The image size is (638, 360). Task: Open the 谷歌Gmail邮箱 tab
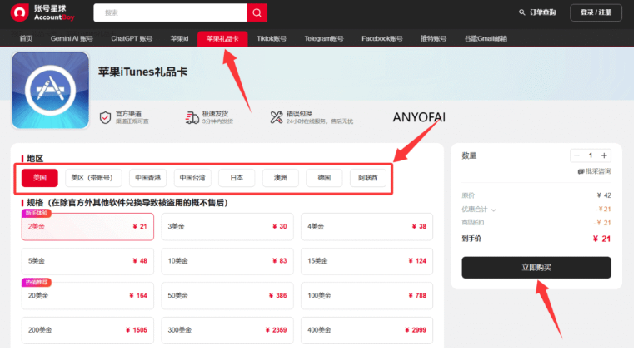pyautogui.click(x=486, y=38)
